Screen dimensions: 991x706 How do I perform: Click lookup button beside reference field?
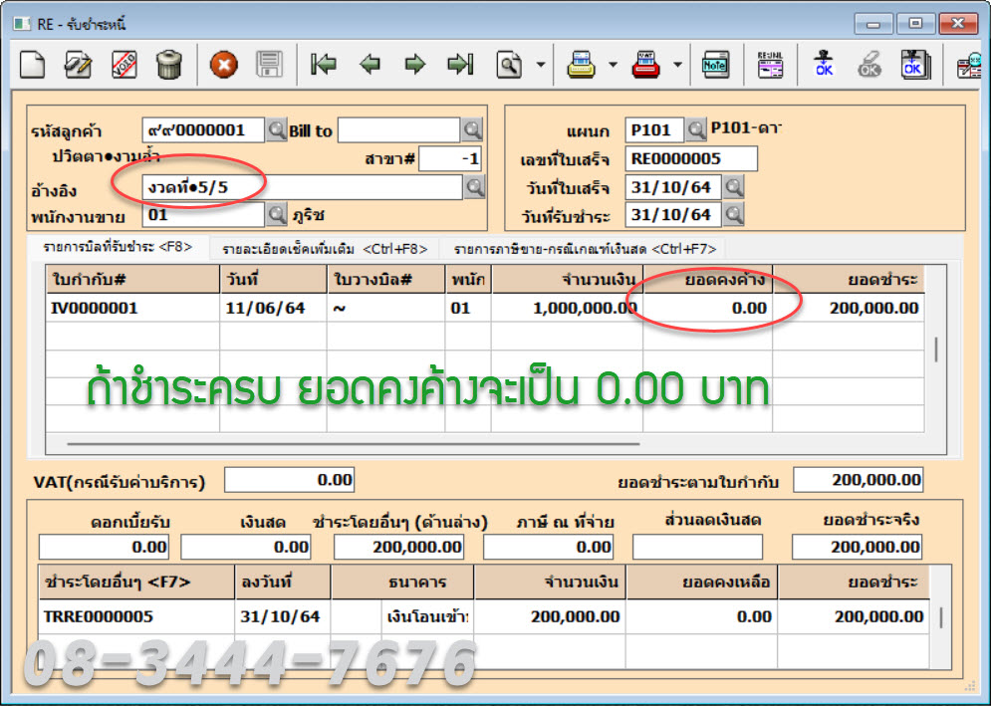(x=475, y=187)
